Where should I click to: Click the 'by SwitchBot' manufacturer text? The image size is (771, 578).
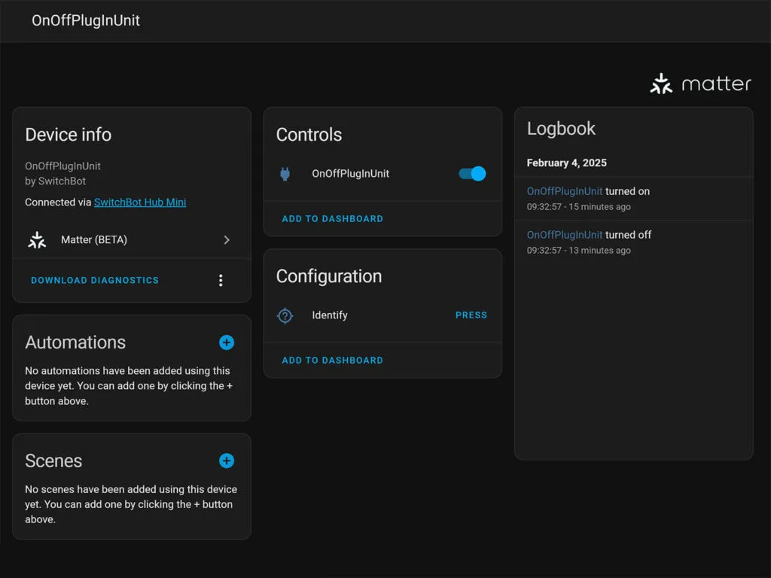tap(56, 181)
